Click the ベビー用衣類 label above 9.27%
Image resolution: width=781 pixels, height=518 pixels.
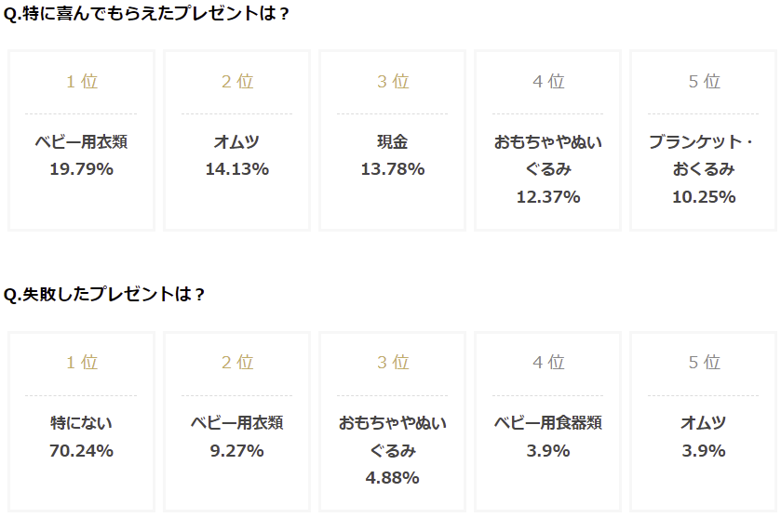click(236, 423)
